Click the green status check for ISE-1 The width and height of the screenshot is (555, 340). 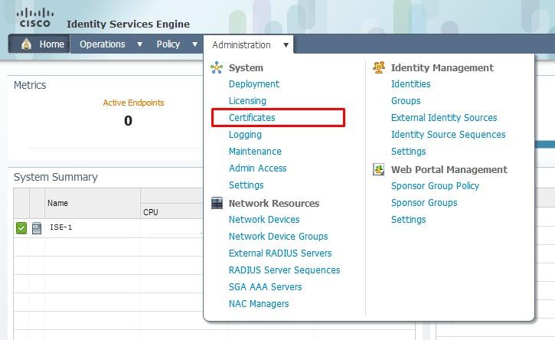click(21, 227)
